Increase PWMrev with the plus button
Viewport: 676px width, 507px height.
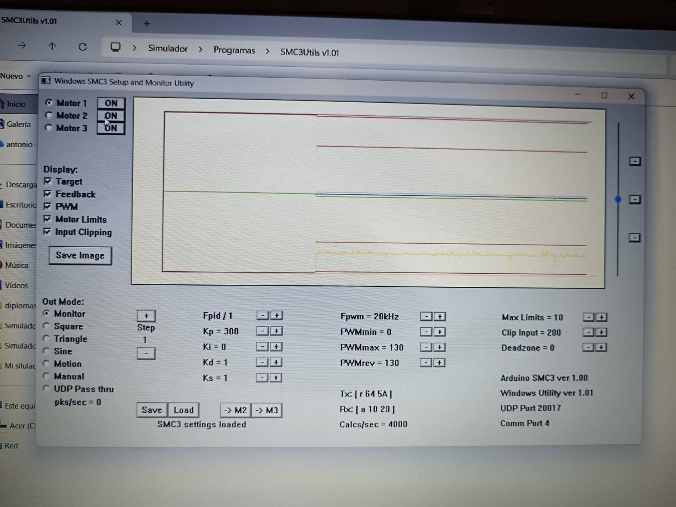pos(439,363)
